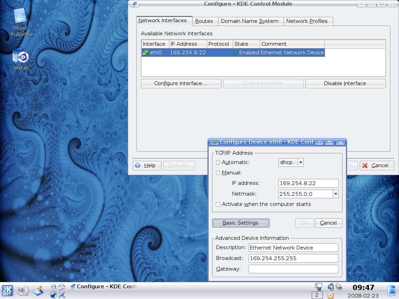Click Cancel in the eth0 device dialog
Viewport: 399px width, 299px height.
[x=329, y=223]
